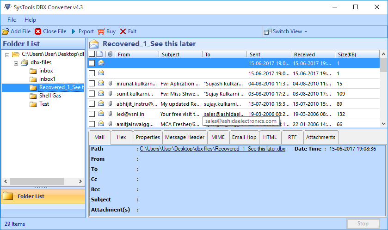Click the open envelope icon beside Recovered_1 heading
Image resolution: width=388 pixels, height=230 pixels.
(x=94, y=44)
